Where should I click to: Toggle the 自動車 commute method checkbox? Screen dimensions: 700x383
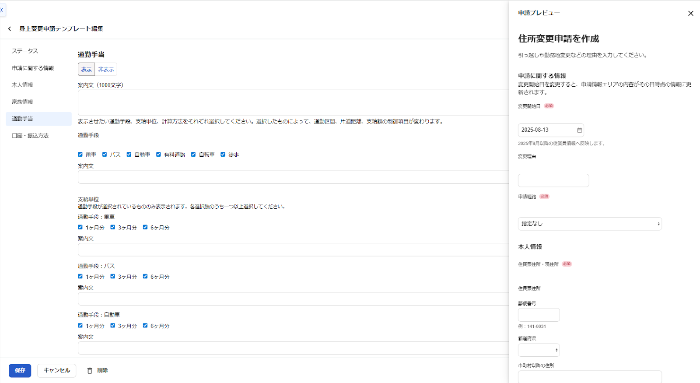click(129, 155)
